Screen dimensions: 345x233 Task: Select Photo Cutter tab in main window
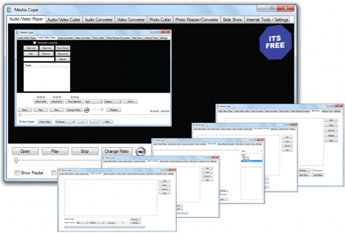160,20
